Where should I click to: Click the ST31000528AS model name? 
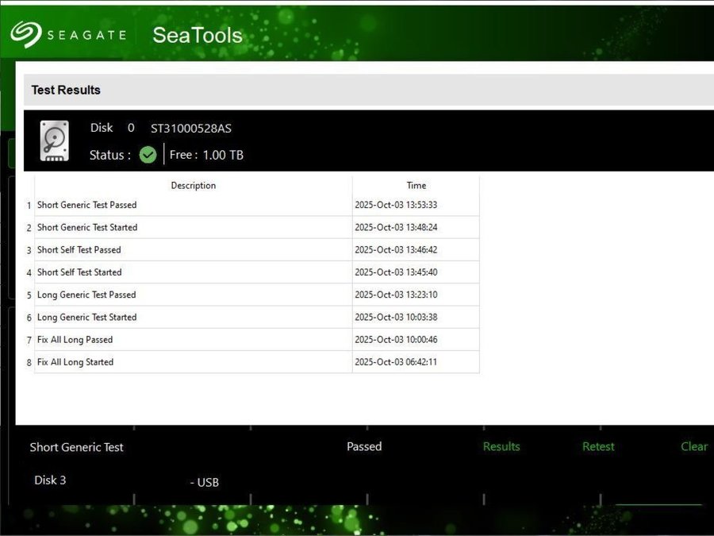pos(191,129)
